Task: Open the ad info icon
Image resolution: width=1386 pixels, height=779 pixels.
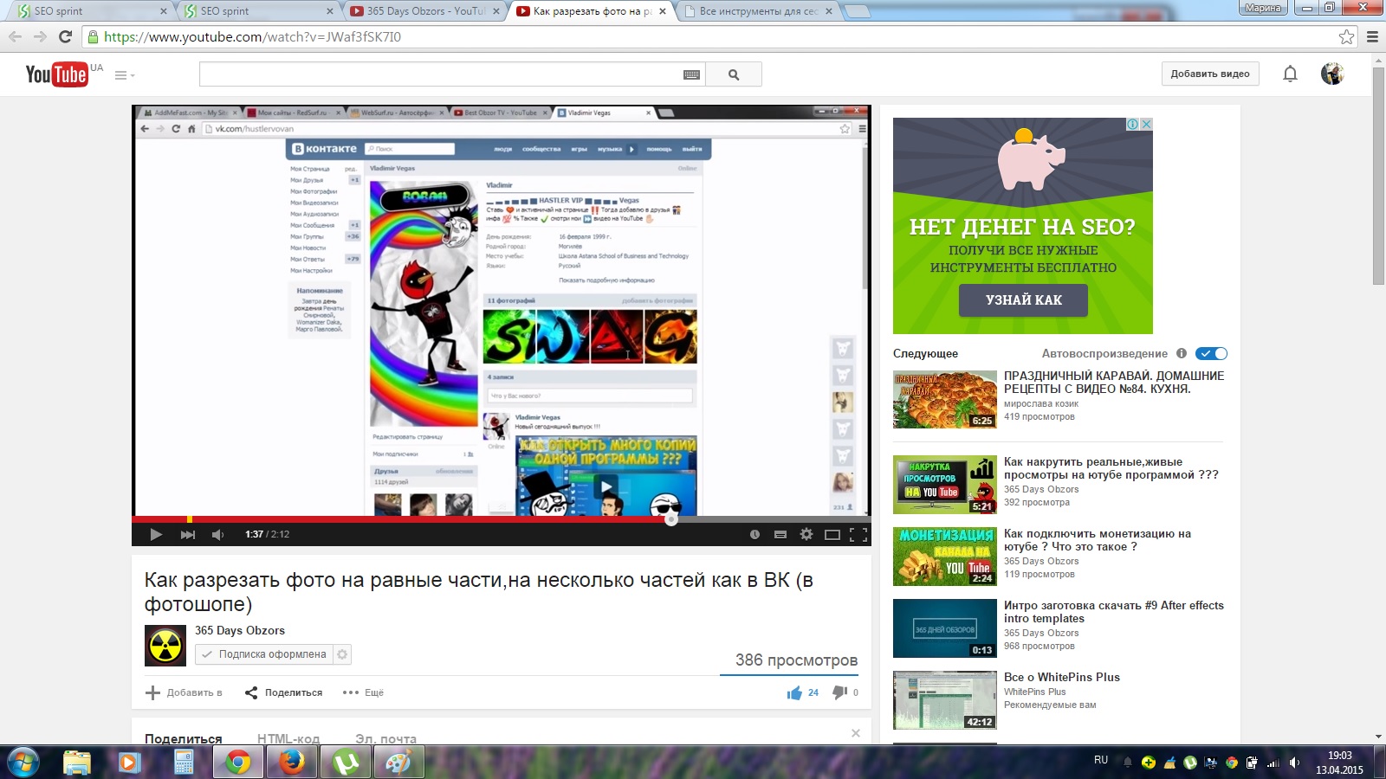Action: 1132,124
